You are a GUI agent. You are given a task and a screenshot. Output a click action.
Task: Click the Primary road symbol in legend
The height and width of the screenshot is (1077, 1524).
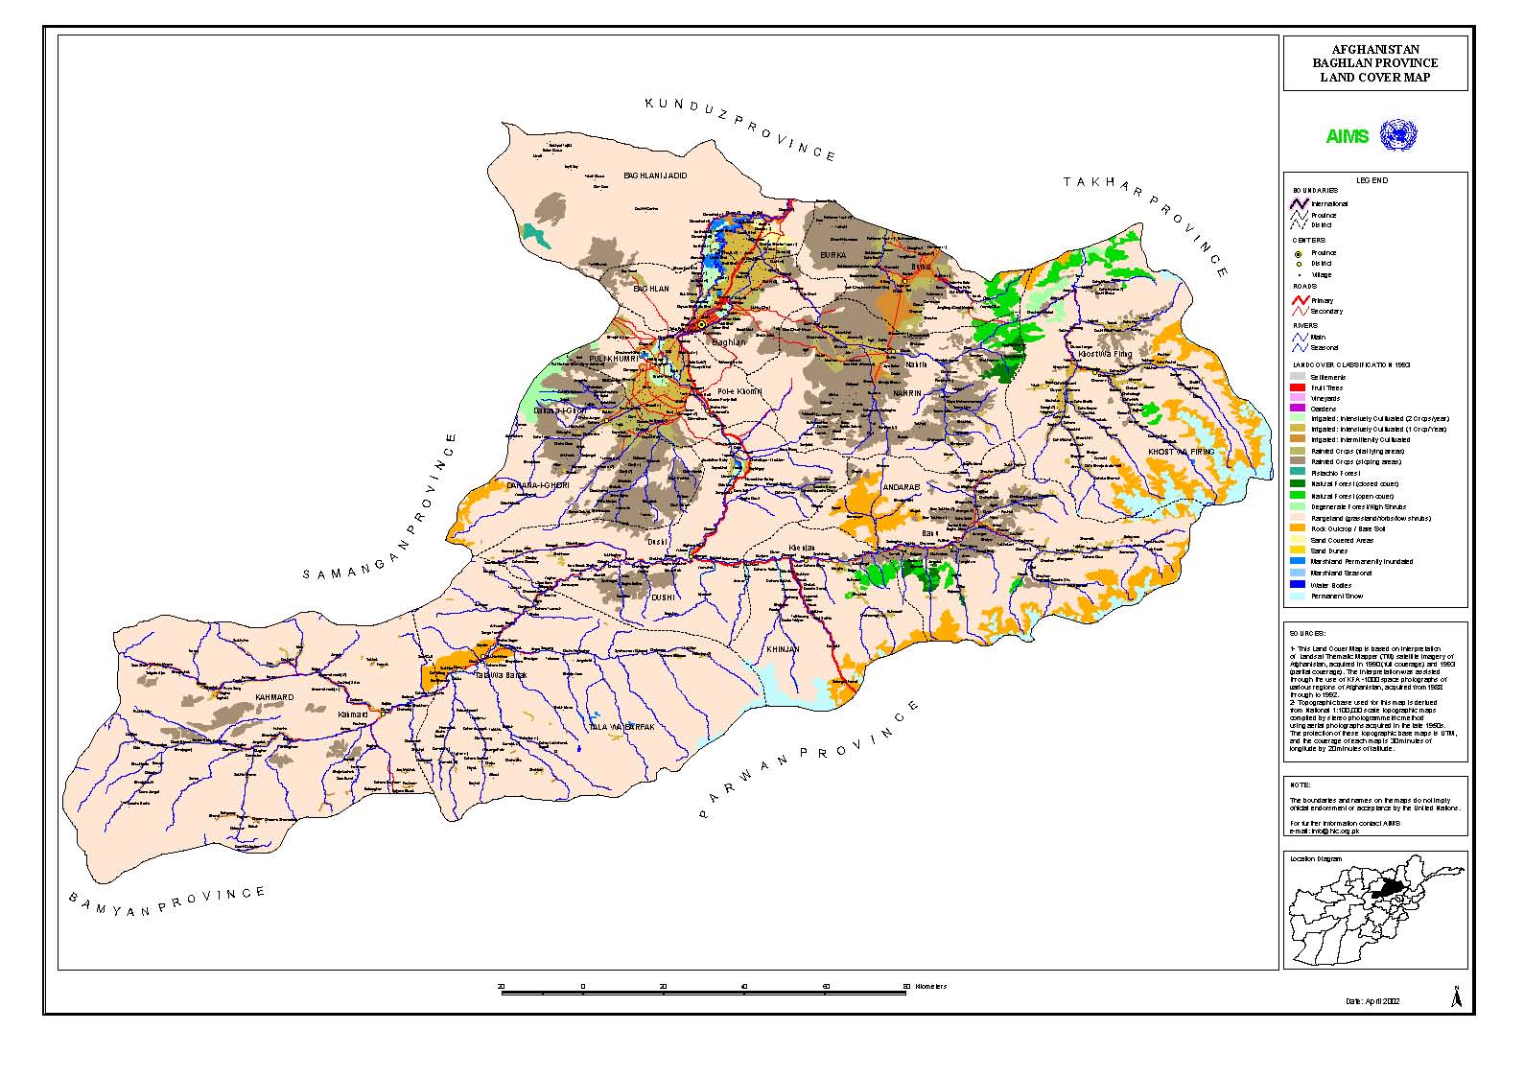point(1300,300)
